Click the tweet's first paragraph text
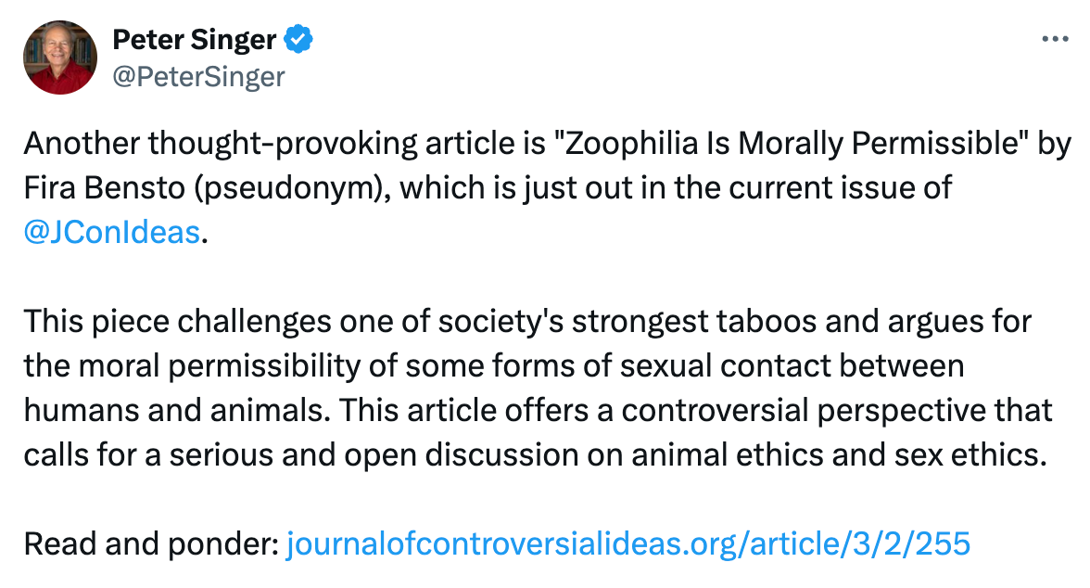The height and width of the screenshot is (588, 1090). click(547, 187)
